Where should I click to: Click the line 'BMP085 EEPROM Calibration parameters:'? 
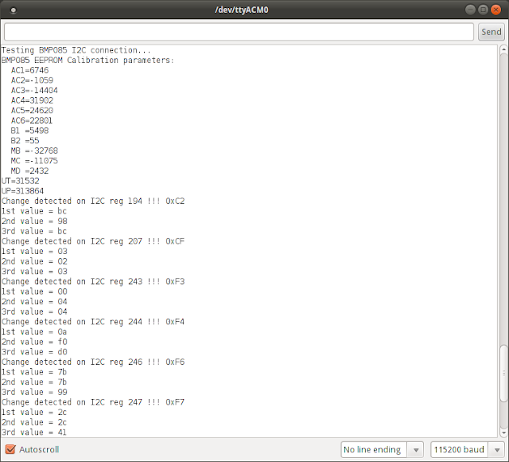click(x=87, y=61)
